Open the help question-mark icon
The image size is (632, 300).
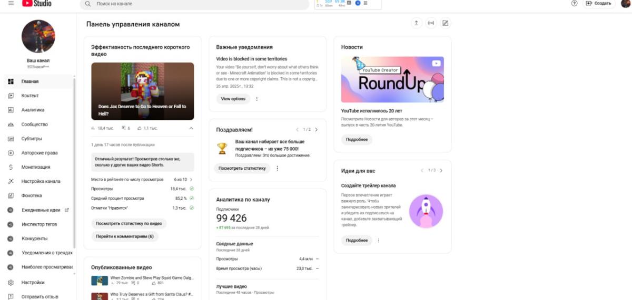pos(575,3)
